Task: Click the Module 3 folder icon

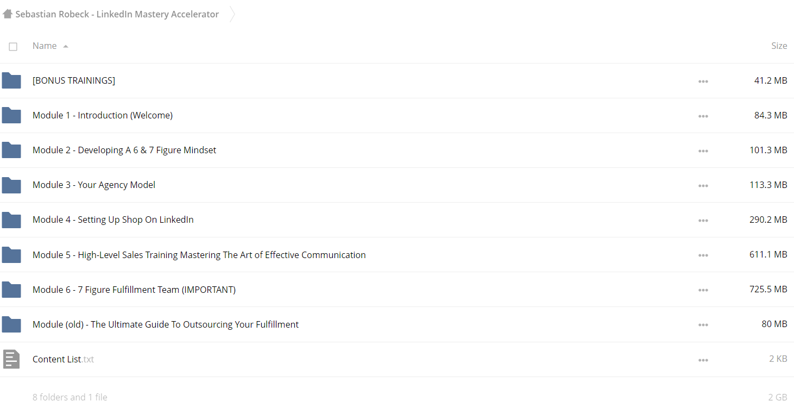Action: 11,185
